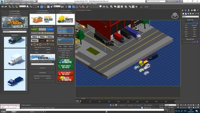Toggle the Selection Lock icon in status bar
This screenshot has height=113, width=200.
pos(113,105)
